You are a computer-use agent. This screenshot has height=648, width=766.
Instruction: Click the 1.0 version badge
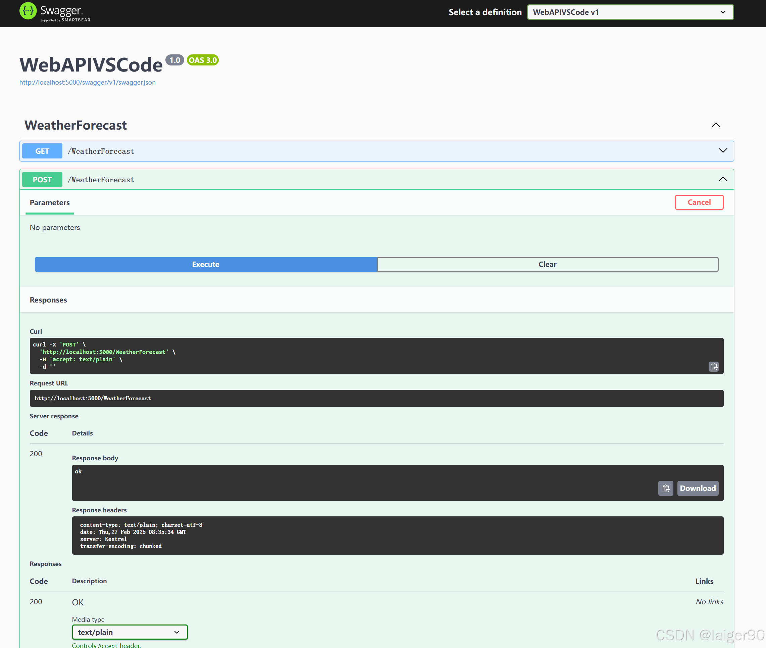[174, 60]
